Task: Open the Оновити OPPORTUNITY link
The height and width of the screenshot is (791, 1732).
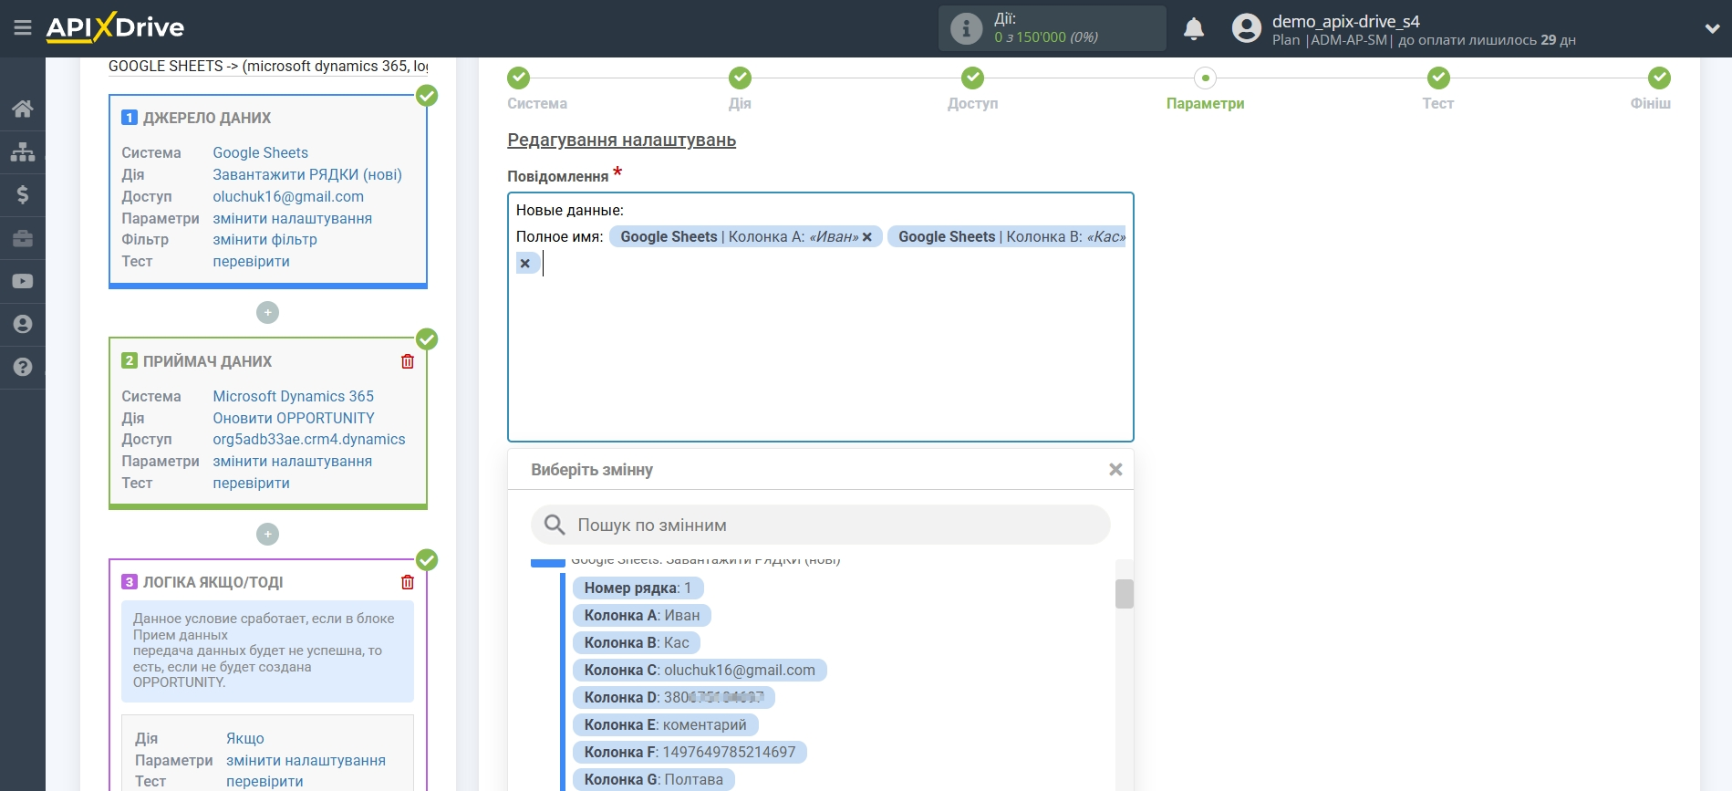Action: (294, 418)
